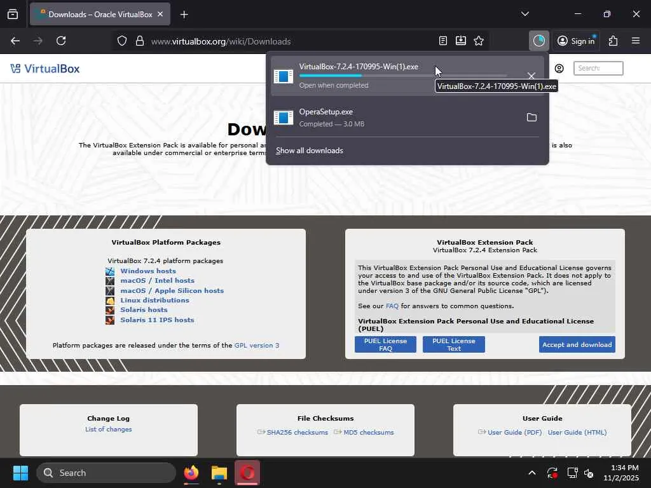Go to the VirtualBox logo home link
Image resolution: width=651 pixels, height=488 pixels.
click(45, 69)
